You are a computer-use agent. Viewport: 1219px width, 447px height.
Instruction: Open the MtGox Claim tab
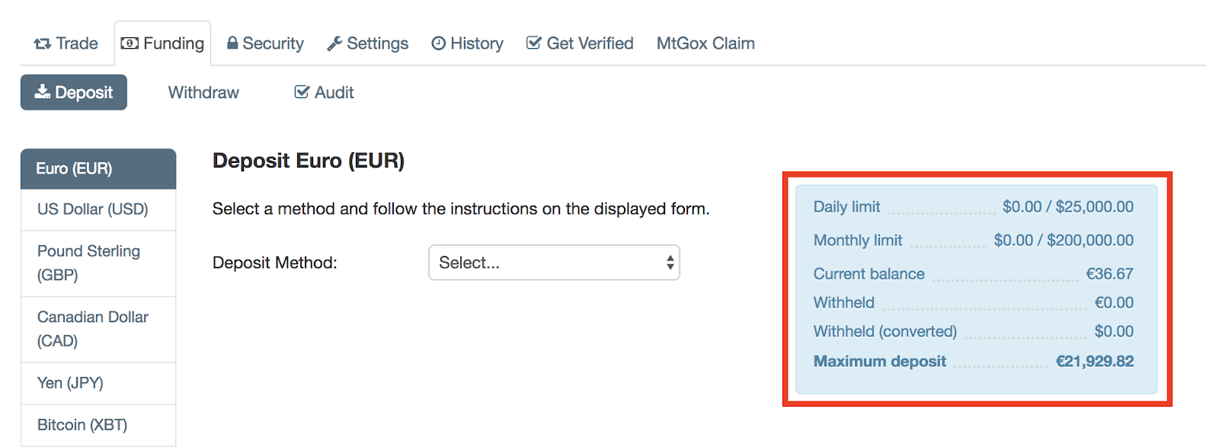tap(705, 43)
